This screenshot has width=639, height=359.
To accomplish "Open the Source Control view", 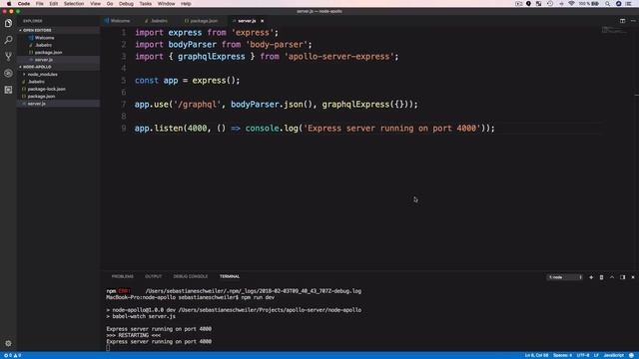I will coord(8,57).
